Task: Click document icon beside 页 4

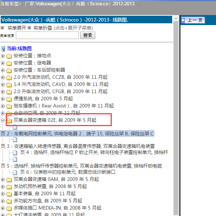Action: [15, 153]
